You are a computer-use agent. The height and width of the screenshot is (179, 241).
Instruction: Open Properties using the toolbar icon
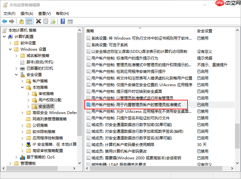pos(46,22)
